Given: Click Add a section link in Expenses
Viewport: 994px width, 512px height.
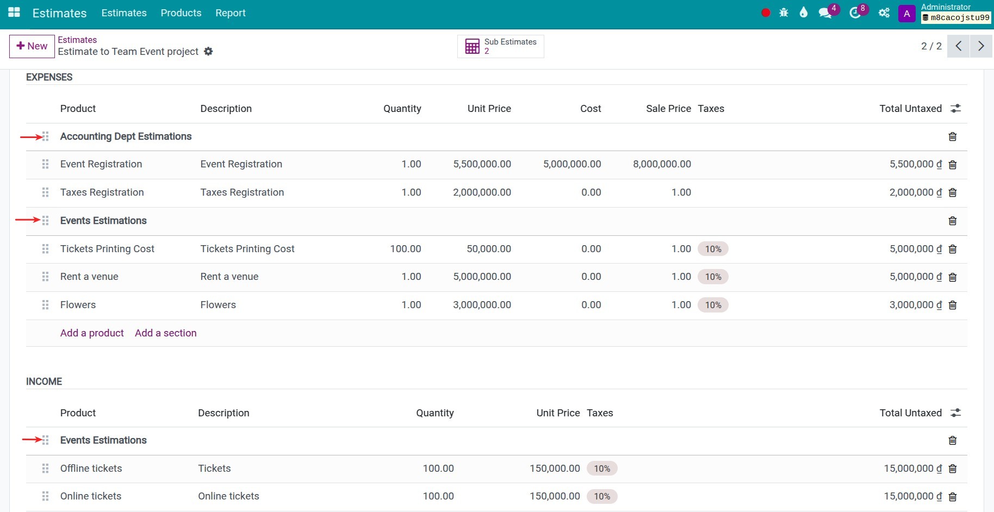Looking at the screenshot, I should [x=166, y=333].
